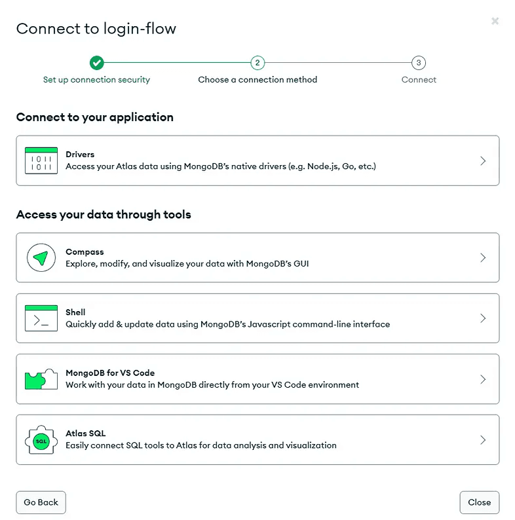Choose the Atlas SQL title text
The height and width of the screenshot is (520, 515).
[x=86, y=433]
